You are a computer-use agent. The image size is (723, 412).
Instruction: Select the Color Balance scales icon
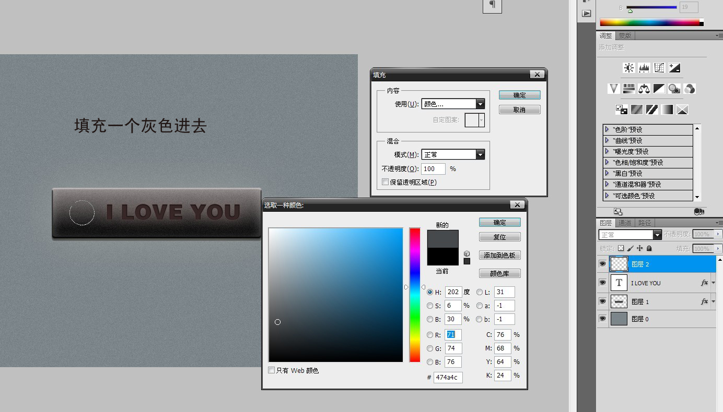pos(644,89)
